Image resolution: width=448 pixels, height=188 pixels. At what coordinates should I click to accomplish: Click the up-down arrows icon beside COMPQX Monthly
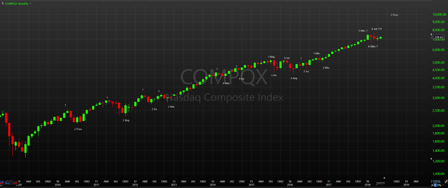click(3, 3)
